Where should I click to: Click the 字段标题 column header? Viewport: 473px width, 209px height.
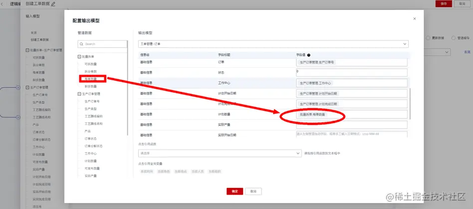coord(224,55)
